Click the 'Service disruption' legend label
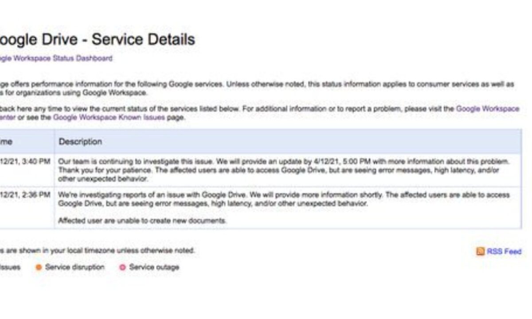 [x=74, y=267]
